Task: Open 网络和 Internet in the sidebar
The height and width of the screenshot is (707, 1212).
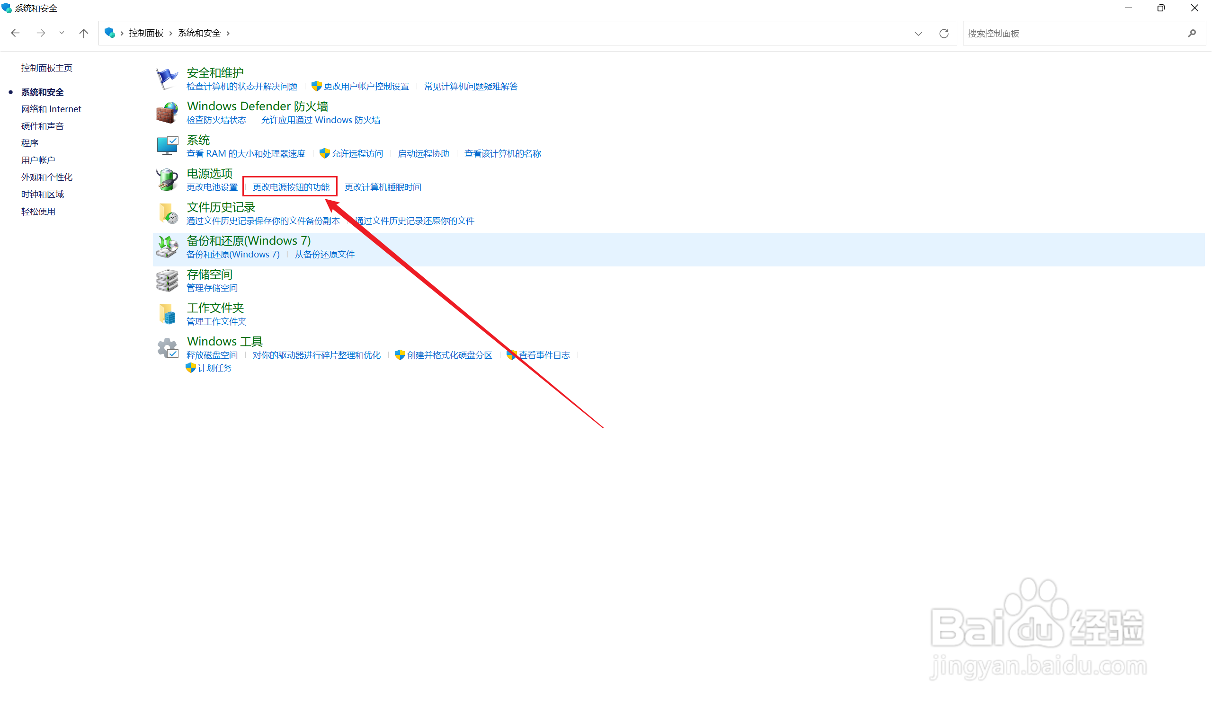Action: (x=51, y=109)
